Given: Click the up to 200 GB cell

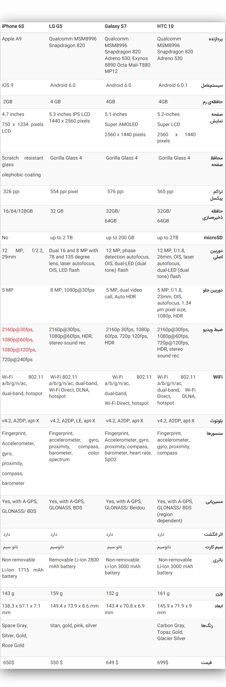Looking at the screenshot, I should pos(120,238).
